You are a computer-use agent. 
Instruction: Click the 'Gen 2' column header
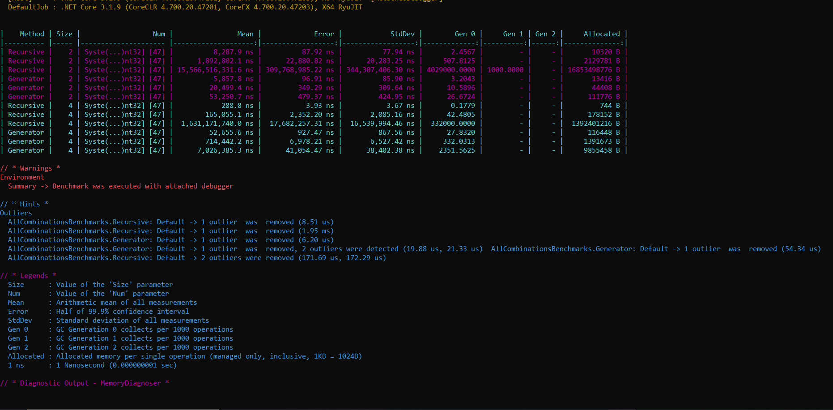545,34
